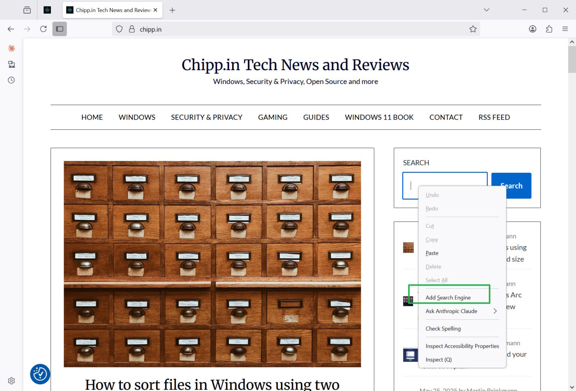Select Add Search Engine from context menu
This screenshot has height=391, width=576.
[x=462, y=298]
